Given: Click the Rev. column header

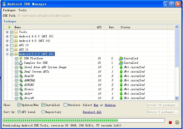Looking at the screenshot, I should pos(112,27).
